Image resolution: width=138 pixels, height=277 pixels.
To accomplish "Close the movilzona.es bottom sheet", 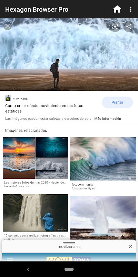I will coord(130,247).
